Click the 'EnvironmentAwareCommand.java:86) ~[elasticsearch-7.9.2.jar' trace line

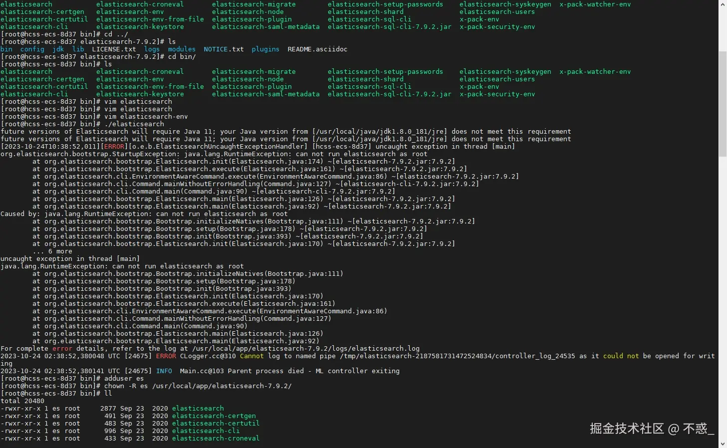coord(275,177)
